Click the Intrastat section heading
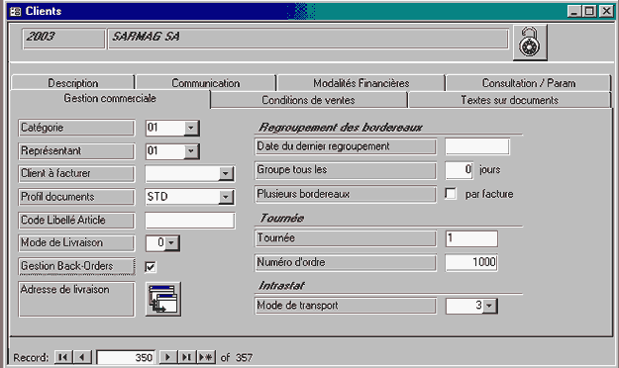This screenshot has width=619, height=368. [281, 285]
